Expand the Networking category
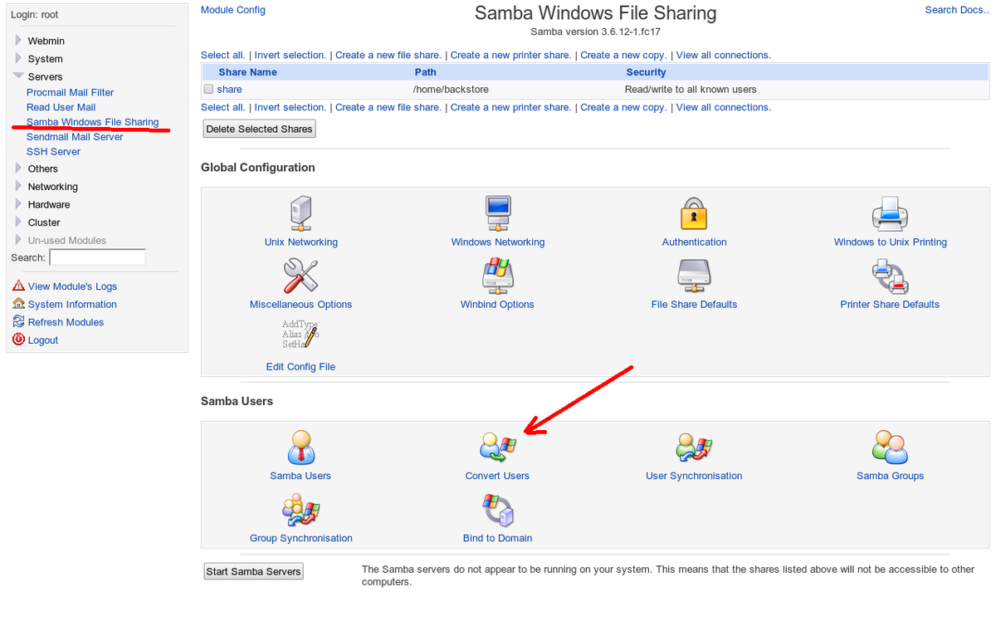This screenshot has width=996, height=621. click(x=19, y=186)
